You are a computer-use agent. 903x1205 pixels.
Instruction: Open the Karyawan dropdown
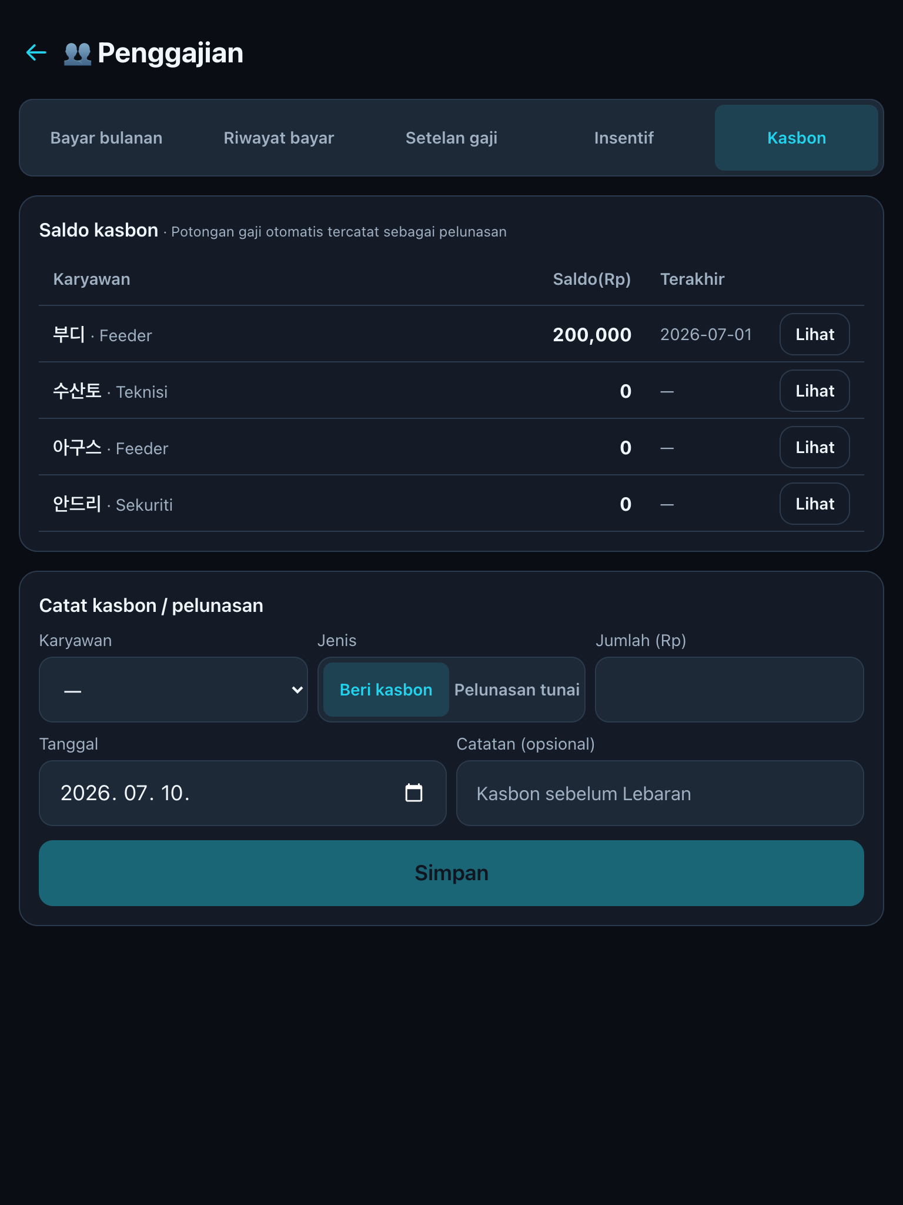tap(173, 690)
